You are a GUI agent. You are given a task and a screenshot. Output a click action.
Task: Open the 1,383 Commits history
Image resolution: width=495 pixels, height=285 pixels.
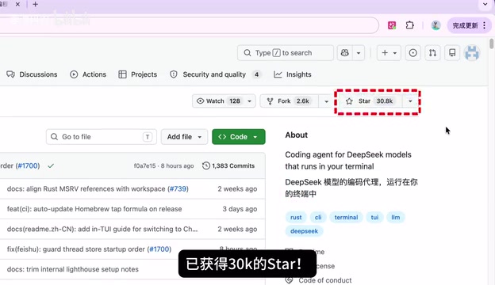point(228,165)
